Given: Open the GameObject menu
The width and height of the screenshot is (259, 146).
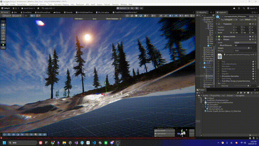Looking at the screenshot, I should point(22,4).
